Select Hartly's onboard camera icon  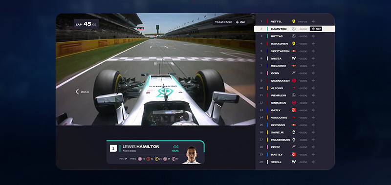tap(313, 154)
